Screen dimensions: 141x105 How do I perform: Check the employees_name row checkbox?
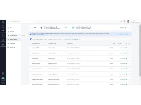30,53
